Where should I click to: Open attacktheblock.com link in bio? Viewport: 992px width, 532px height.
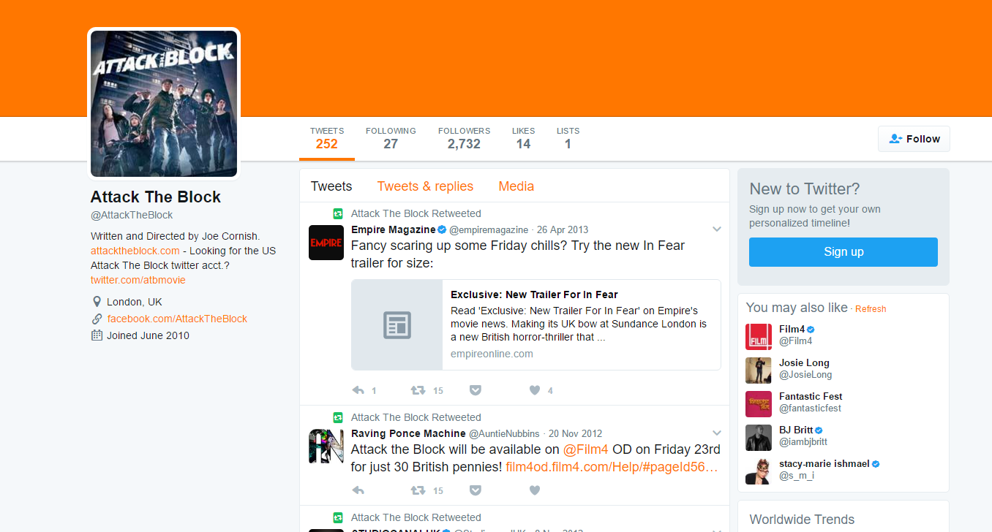coord(135,251)
